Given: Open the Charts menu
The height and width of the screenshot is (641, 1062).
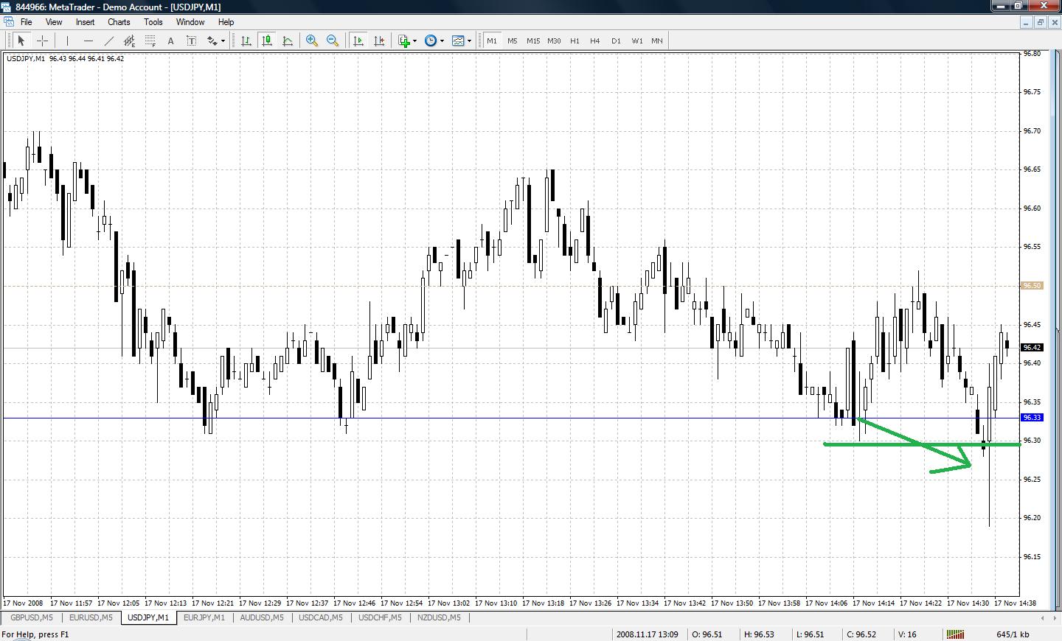Looking at the screenshot, I should pos(118,22).
